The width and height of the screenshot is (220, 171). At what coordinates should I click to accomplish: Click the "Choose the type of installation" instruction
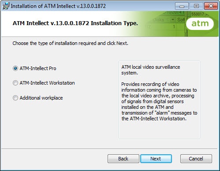[x=70, y=43]
